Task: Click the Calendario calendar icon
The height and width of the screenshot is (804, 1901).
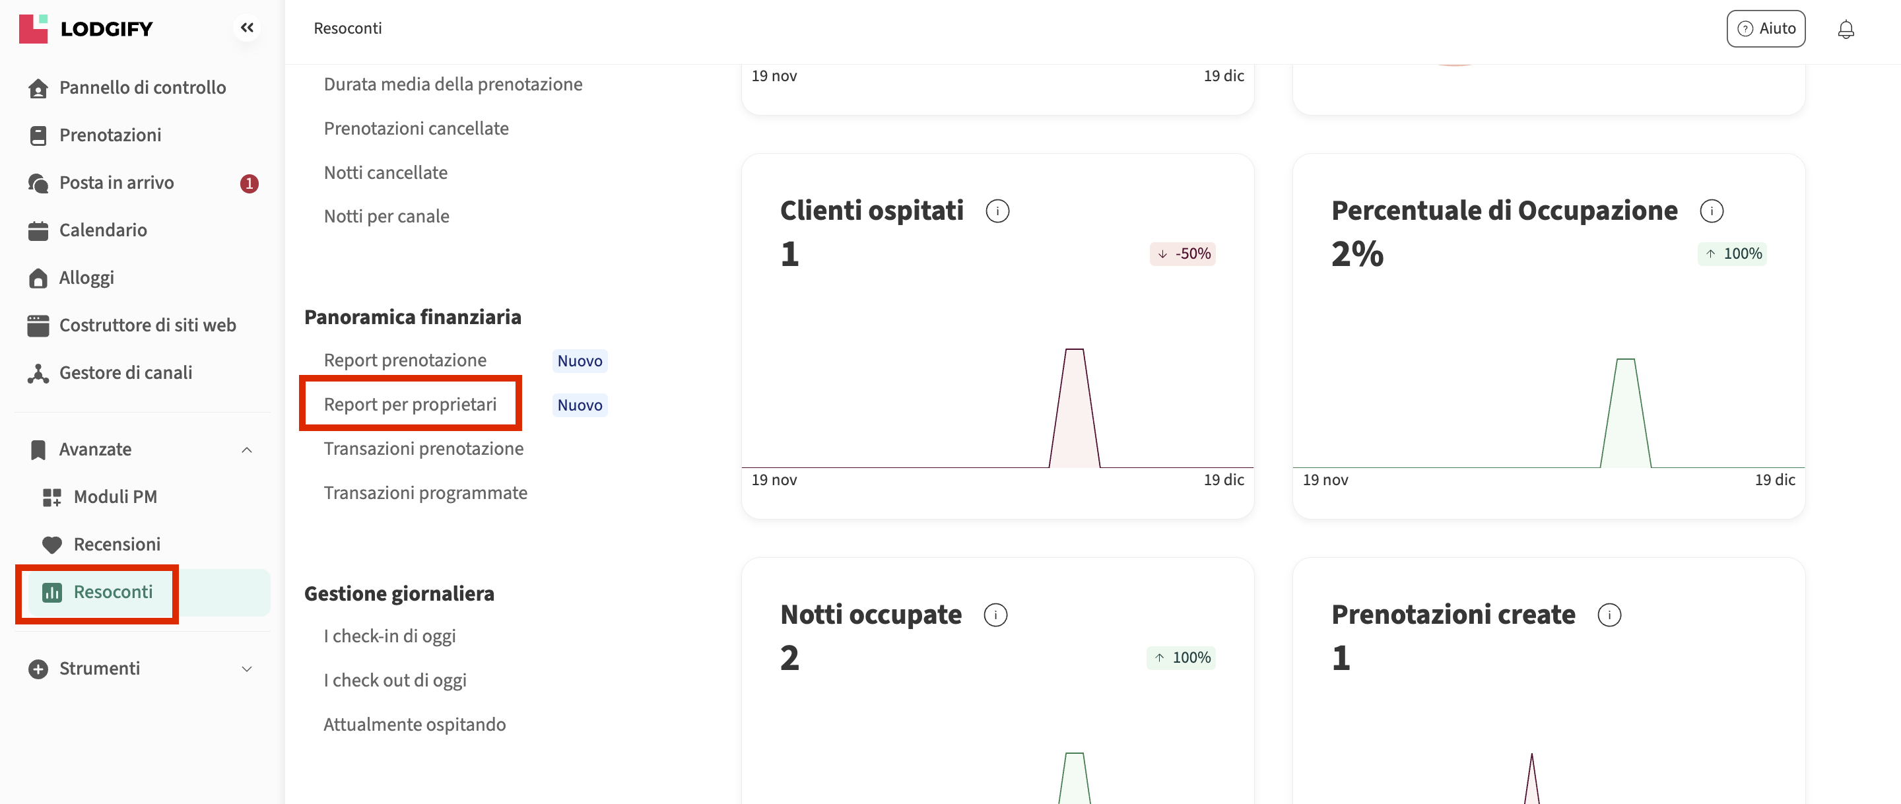Action: 38,230
